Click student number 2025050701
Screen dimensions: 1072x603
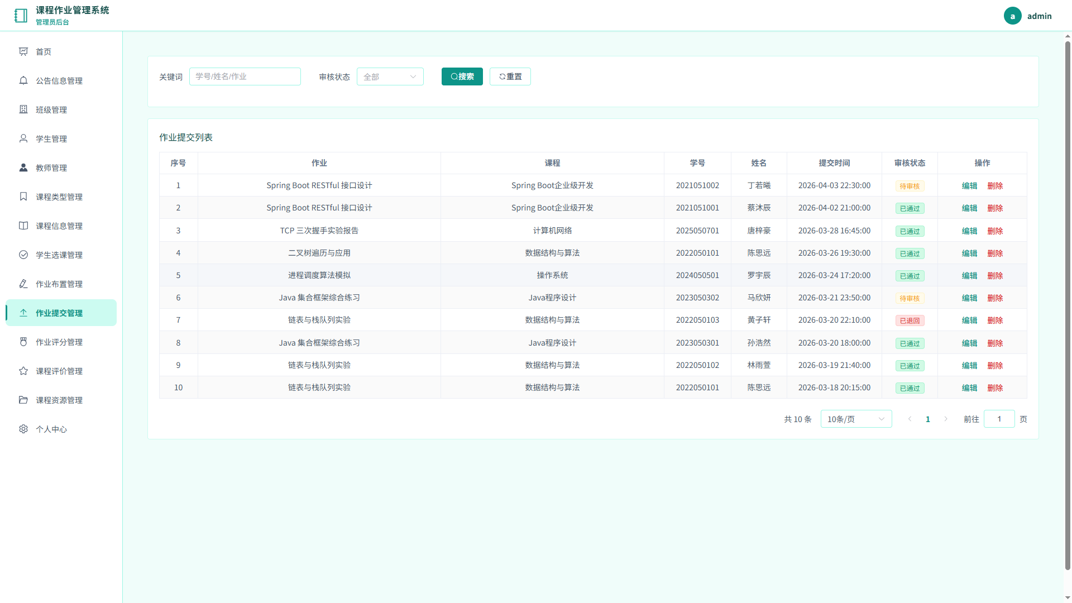tap(697, 231)
